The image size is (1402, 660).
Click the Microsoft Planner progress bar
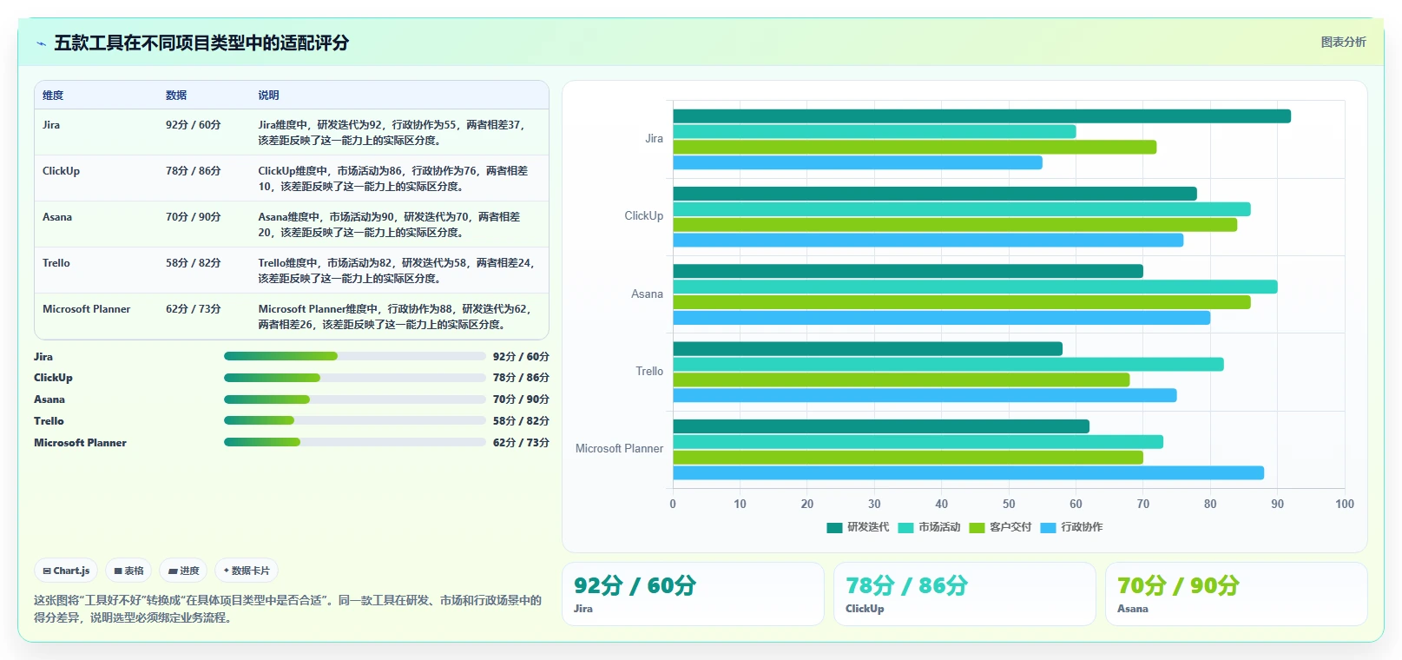click(355, 442)
